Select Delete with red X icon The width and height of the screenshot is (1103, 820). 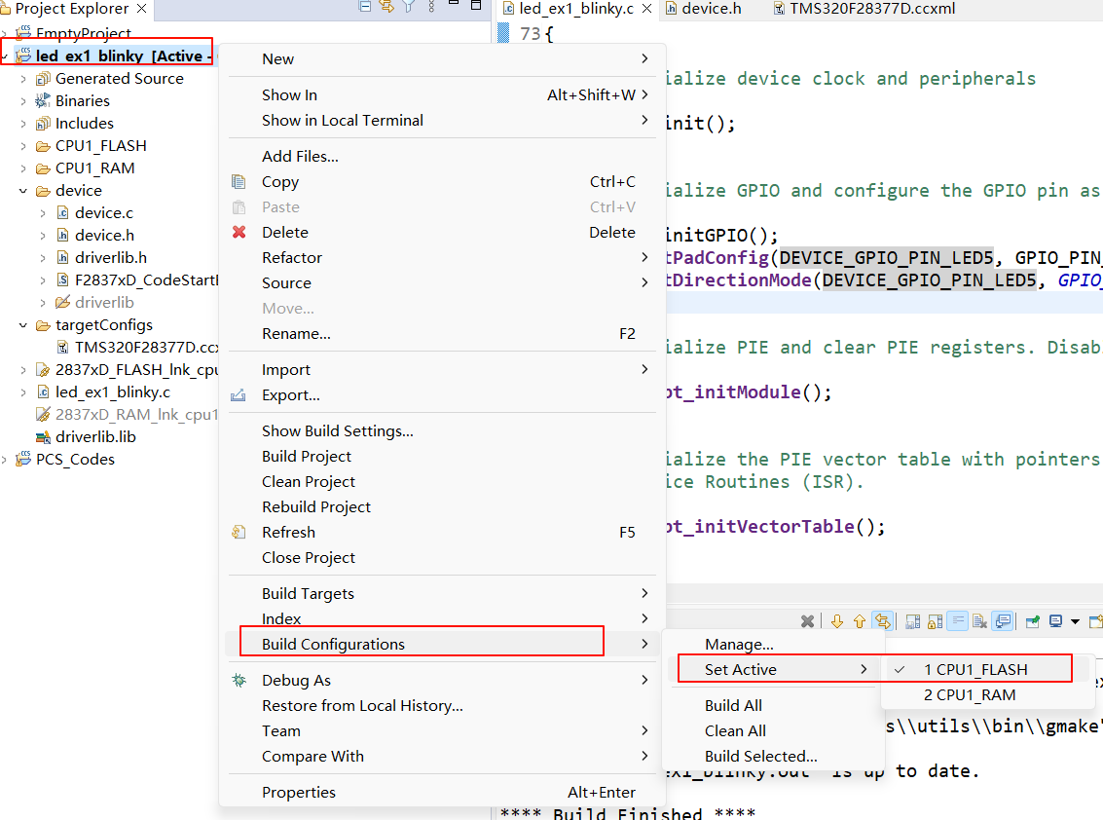tap(285, 233)
